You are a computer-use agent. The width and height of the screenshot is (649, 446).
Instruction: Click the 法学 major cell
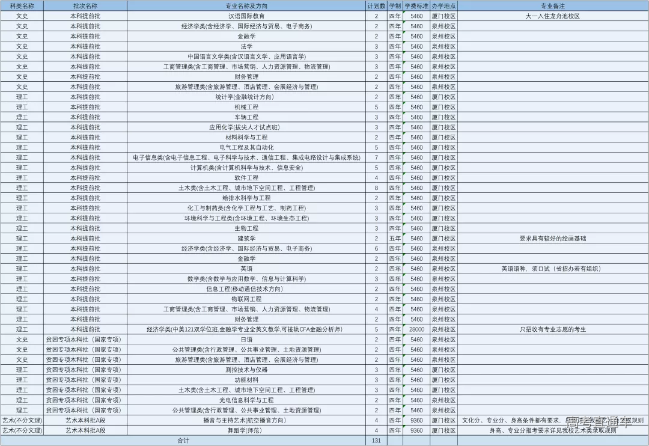(246, 46)
